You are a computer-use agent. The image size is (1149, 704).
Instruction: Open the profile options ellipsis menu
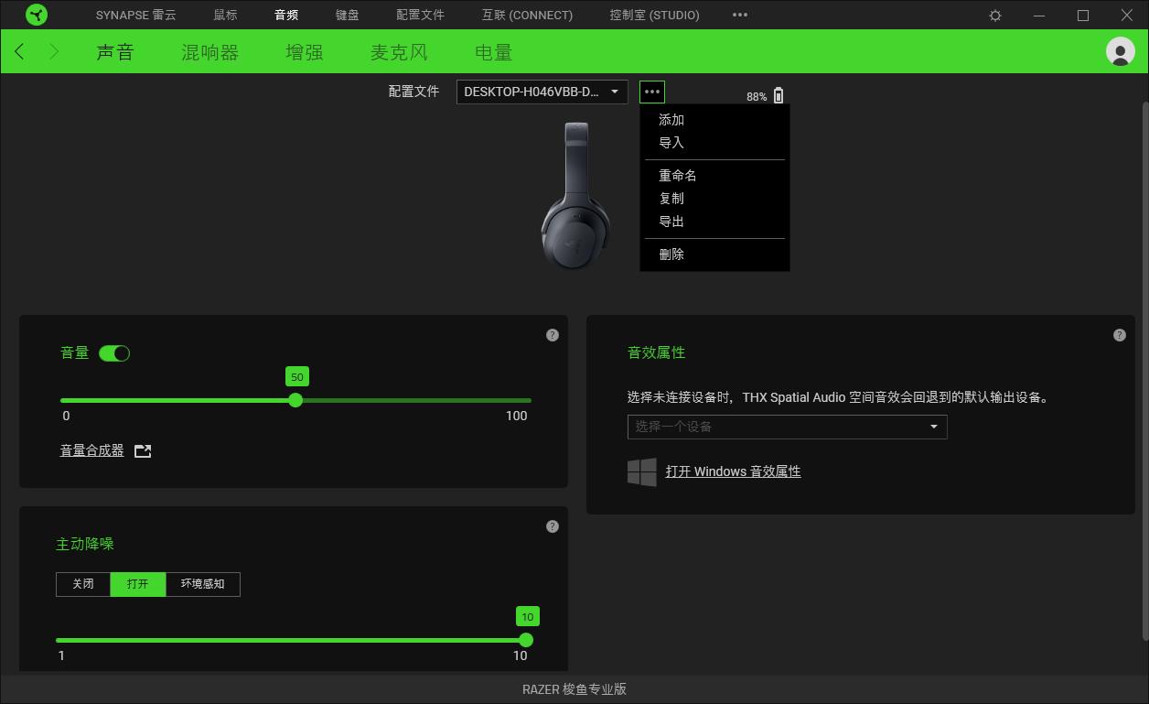(651, 92)
